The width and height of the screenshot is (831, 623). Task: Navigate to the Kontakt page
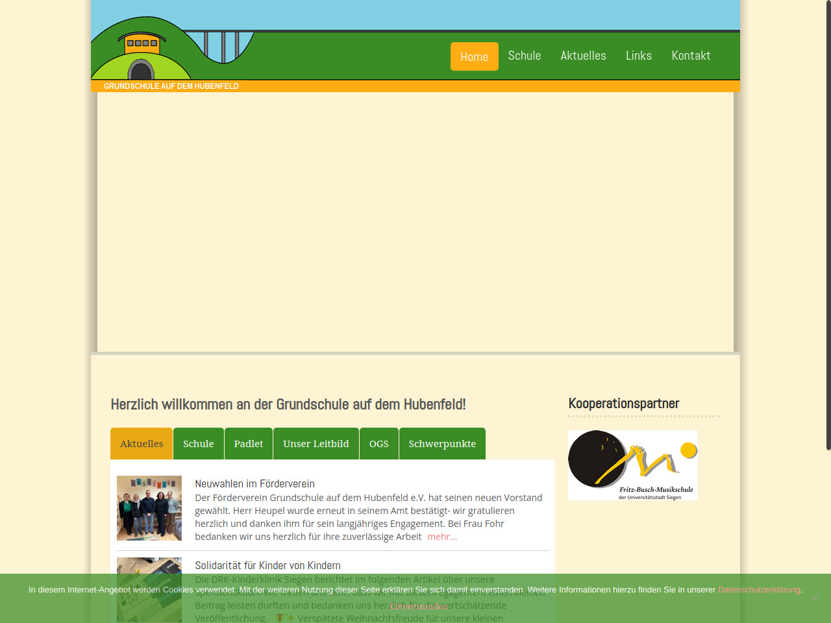[x=691, y=56]
